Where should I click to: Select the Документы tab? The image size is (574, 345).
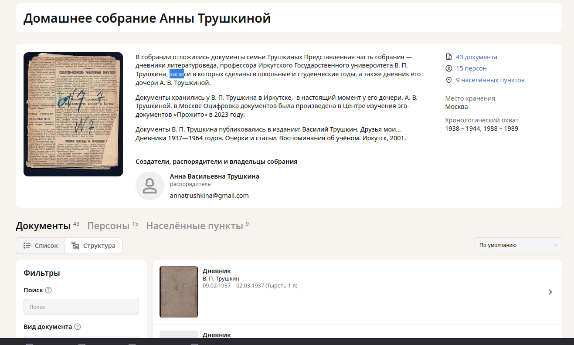[43, 226]
